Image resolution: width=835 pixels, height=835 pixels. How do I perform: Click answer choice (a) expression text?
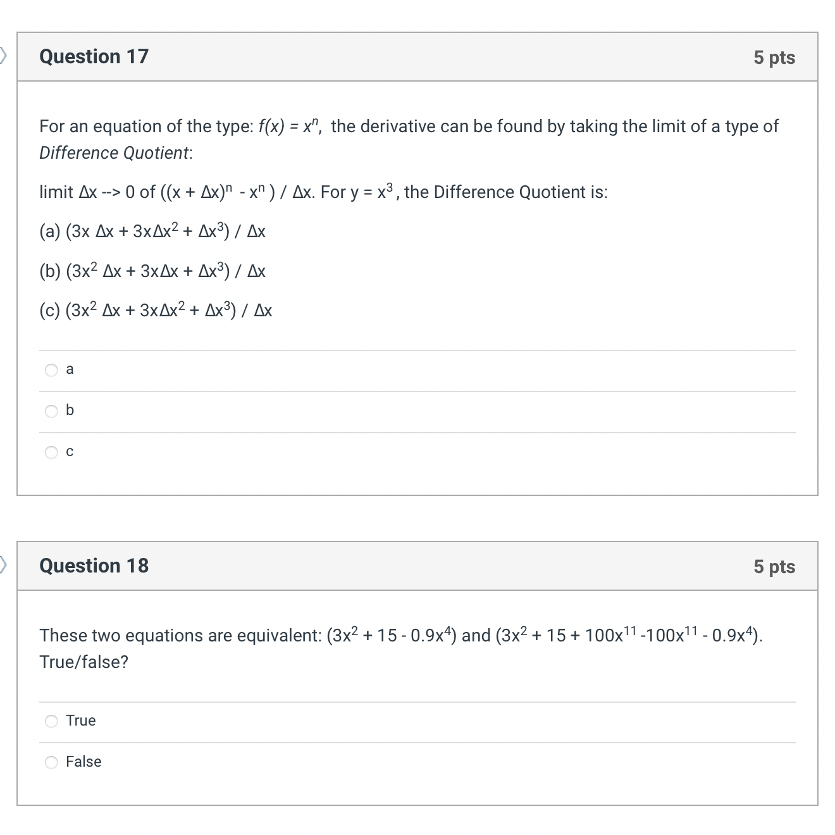click(x=152, y=231)
